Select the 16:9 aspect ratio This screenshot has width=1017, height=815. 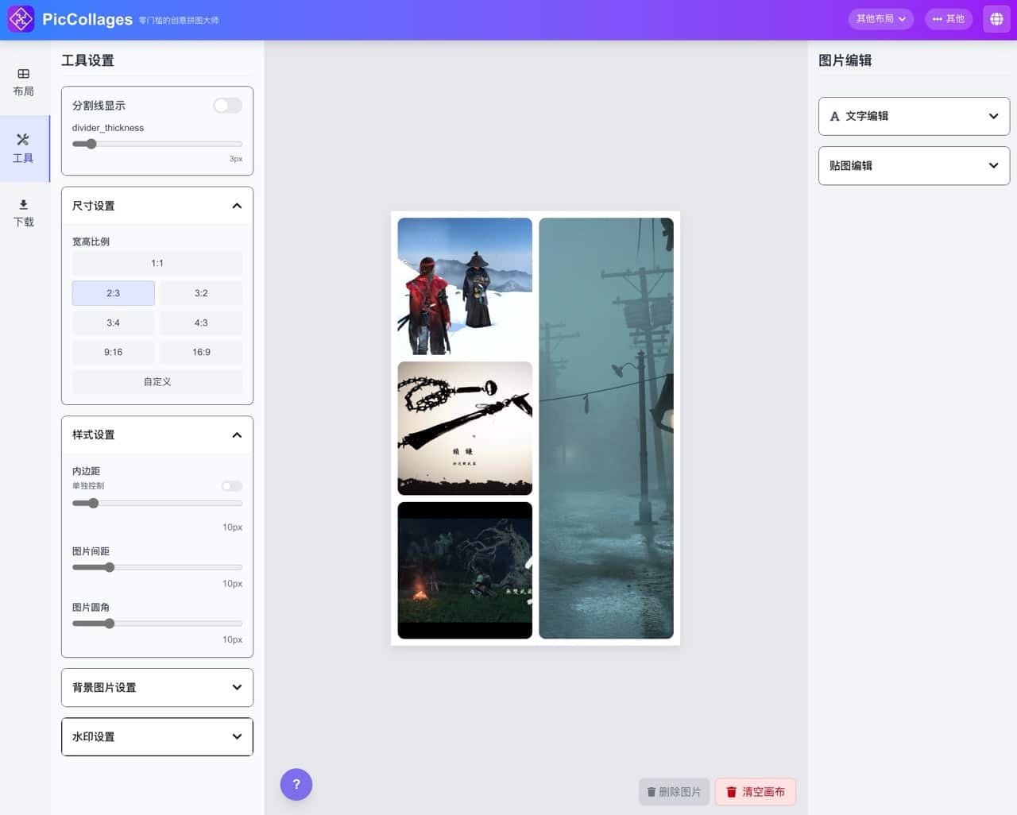(x=201, y=352)
